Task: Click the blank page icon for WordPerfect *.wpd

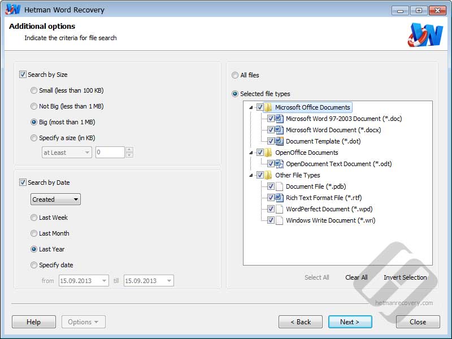Action: (x=279, y=208)
